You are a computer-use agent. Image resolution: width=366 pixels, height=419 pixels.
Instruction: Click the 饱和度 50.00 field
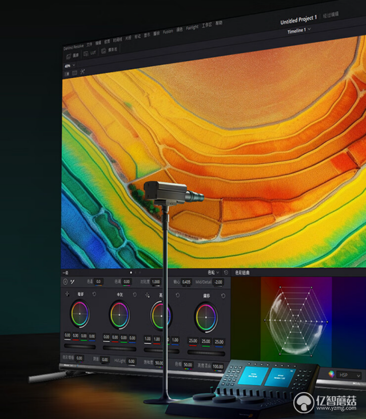[x=158, y=363]
